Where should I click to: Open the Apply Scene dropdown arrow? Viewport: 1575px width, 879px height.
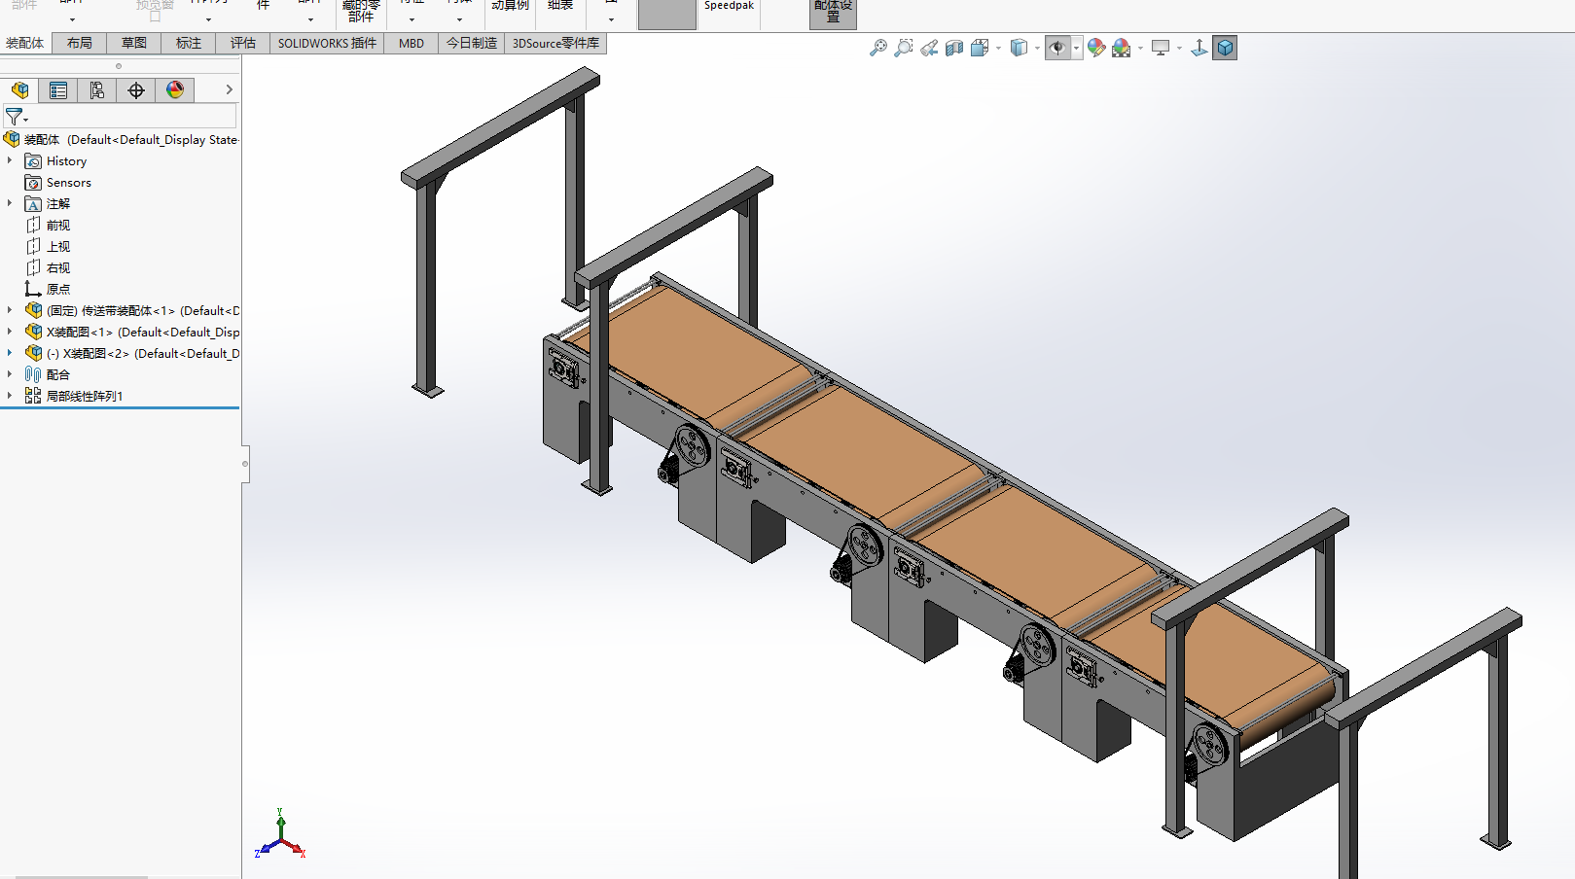(x=1140, y=48)
